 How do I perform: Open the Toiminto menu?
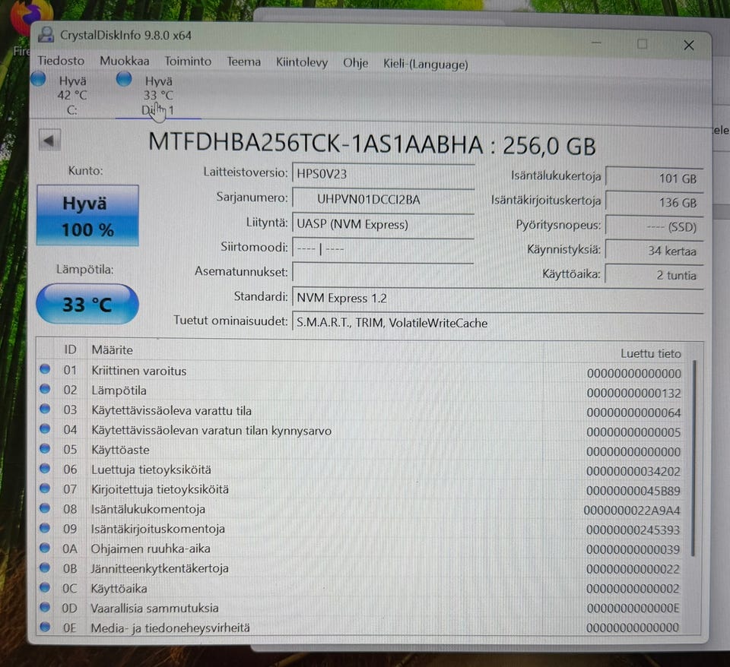point(188,62)
